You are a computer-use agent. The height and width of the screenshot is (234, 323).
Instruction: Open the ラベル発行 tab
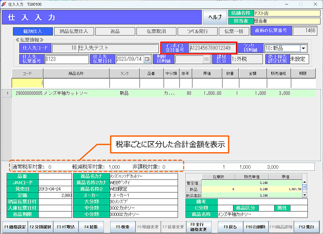(x=197, y=31)
